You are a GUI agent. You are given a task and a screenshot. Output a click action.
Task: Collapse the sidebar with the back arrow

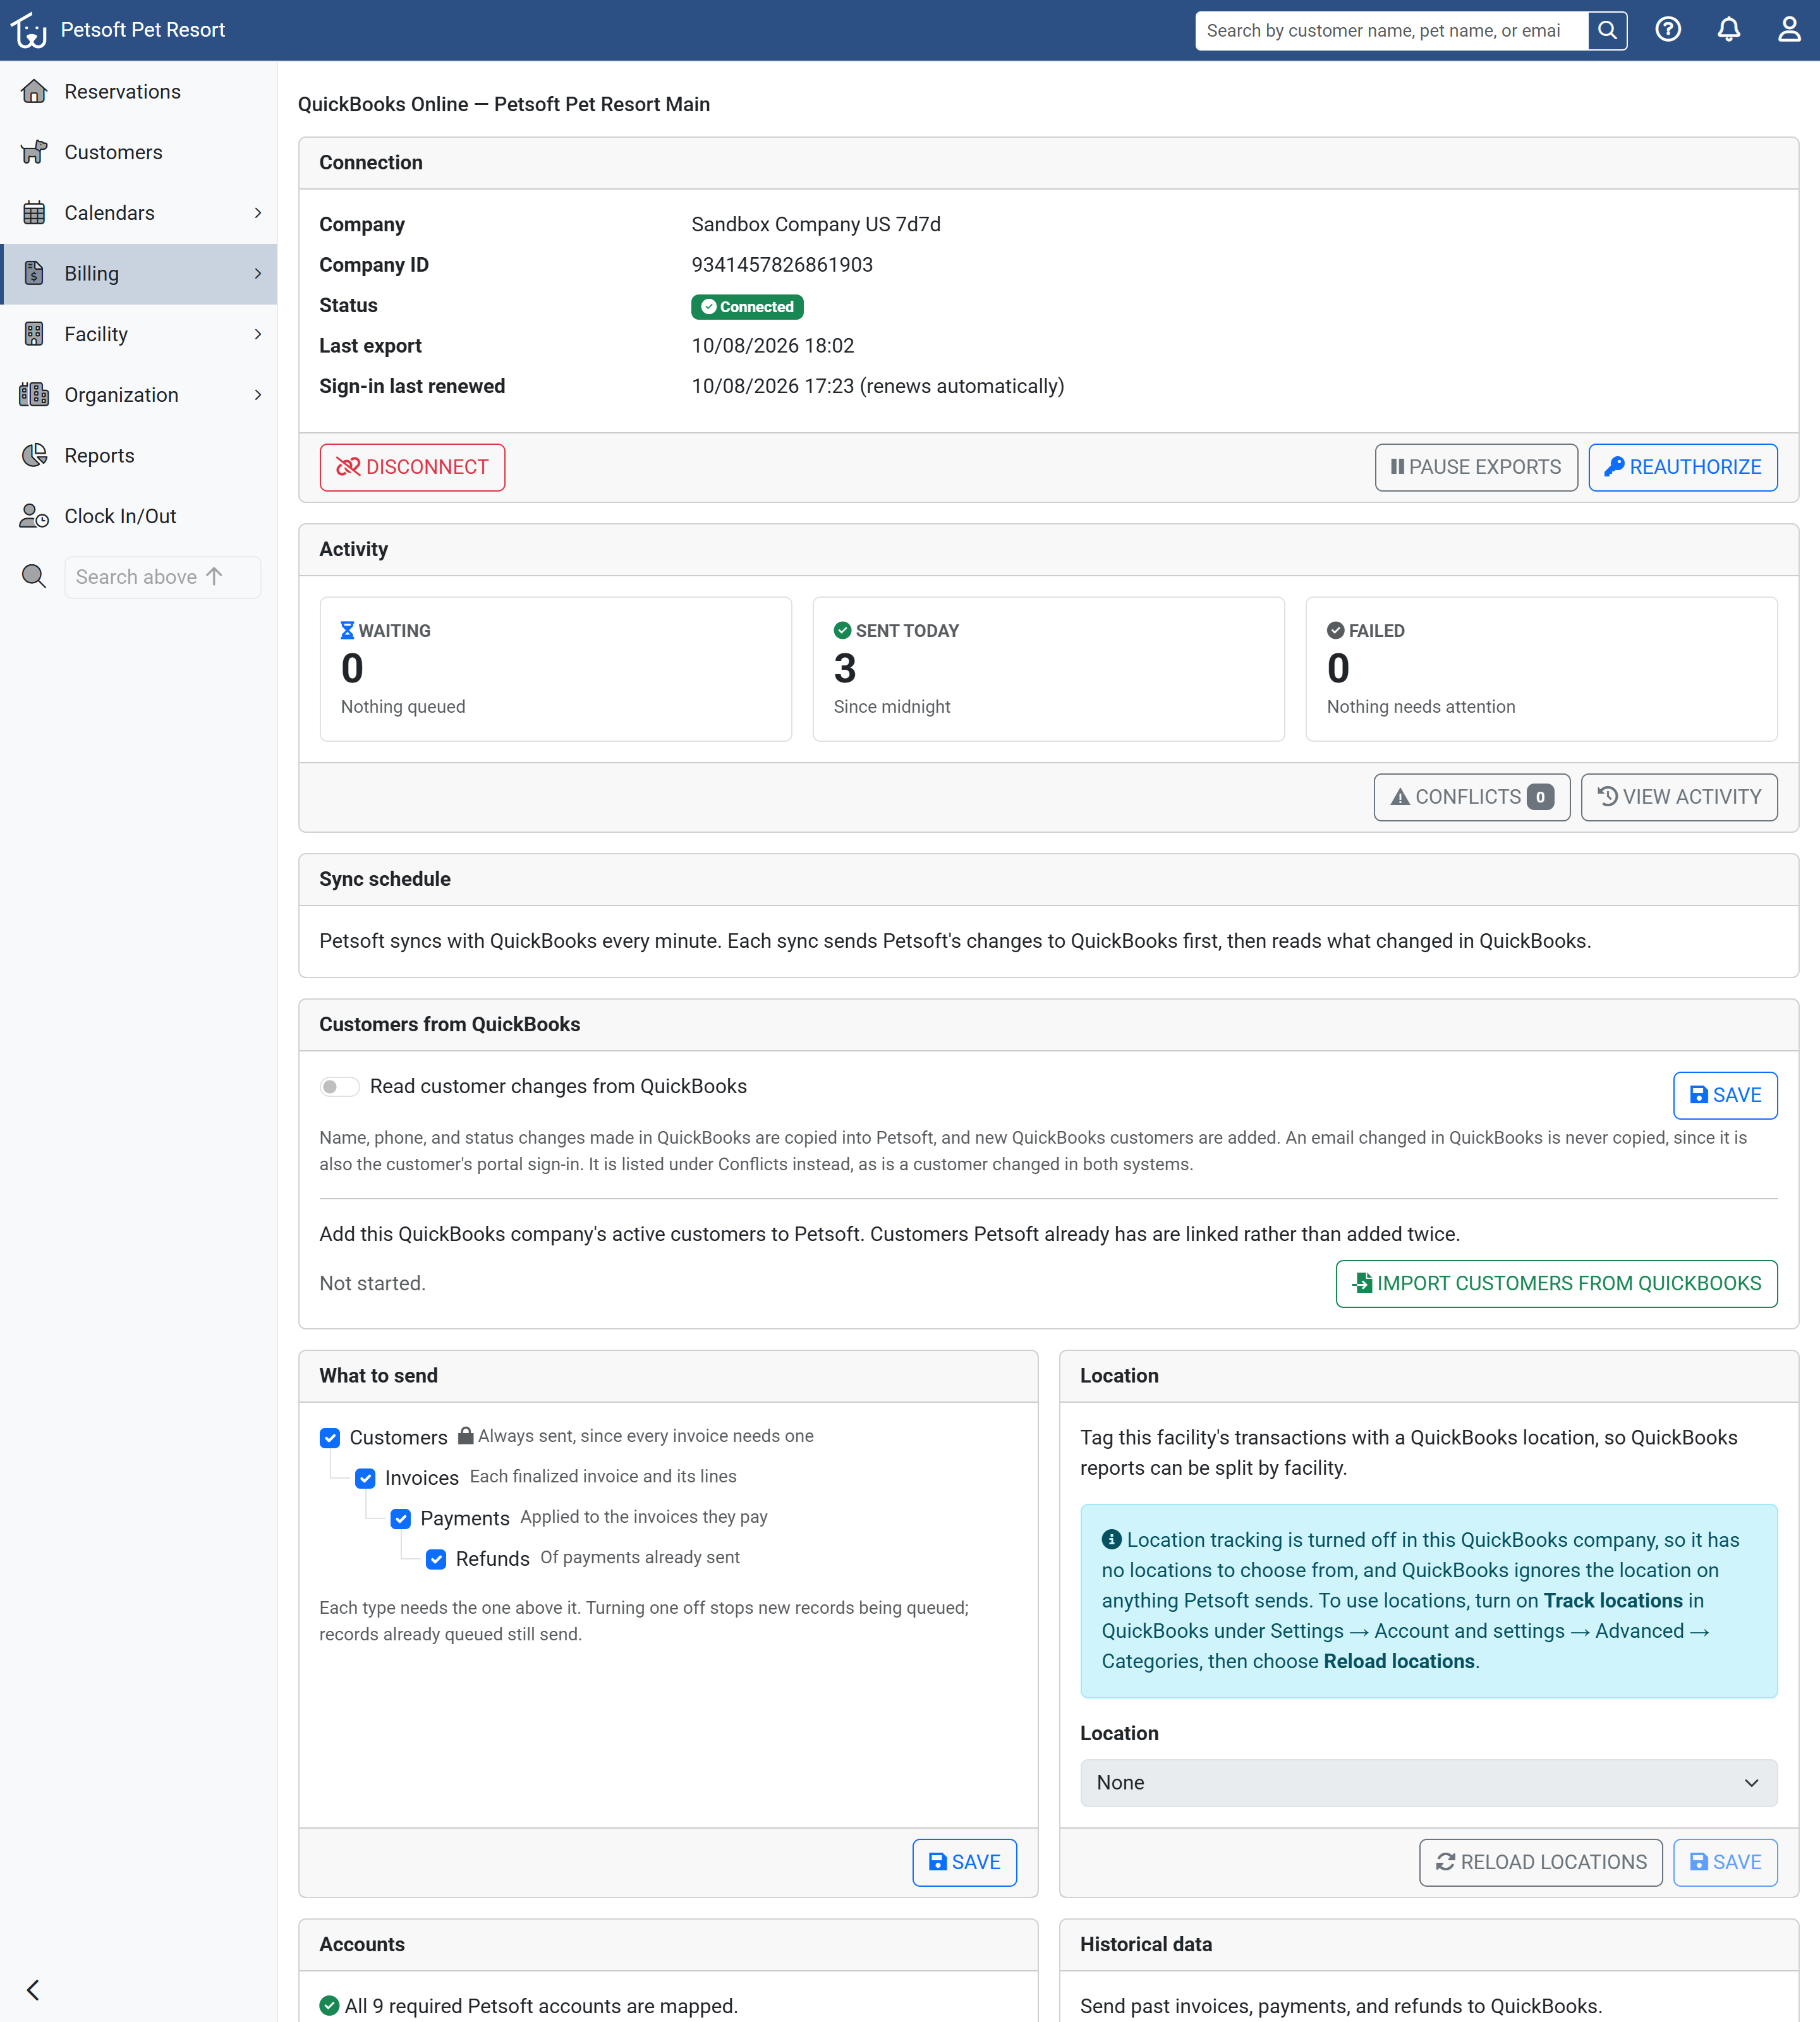tap(33, 1990)
